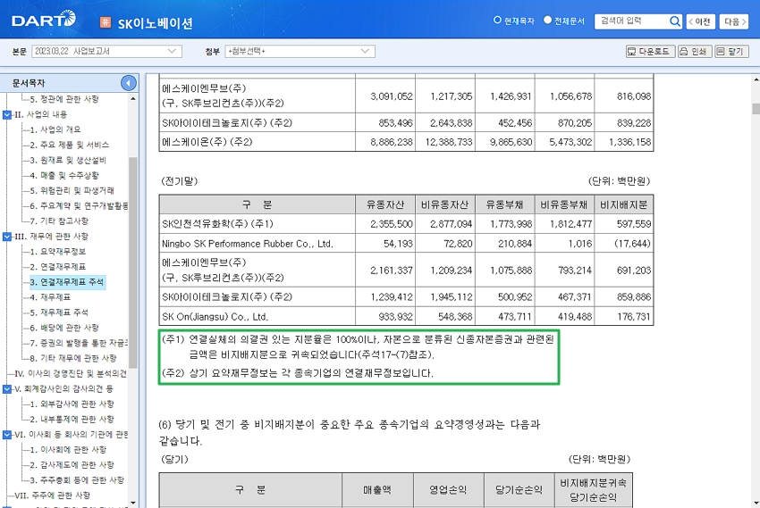Image resolution: width=760 pixels, height=508 pixels.
Task: Open 7. 증권의 발행을 통한 자금조달
Action: click(x=79, y=343)
